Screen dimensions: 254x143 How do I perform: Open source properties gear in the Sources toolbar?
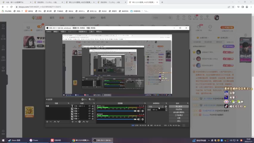[80, 122]
